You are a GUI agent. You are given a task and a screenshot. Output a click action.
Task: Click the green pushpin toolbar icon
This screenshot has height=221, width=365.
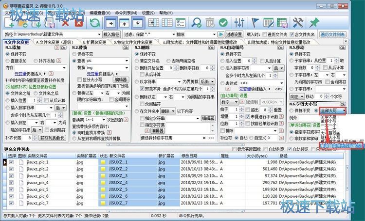click(x=314, y=23)
